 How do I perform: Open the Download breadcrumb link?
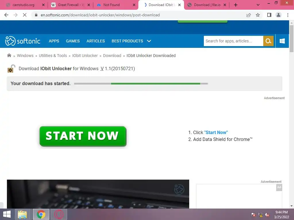pyautogui.click(x=112, y=56)
